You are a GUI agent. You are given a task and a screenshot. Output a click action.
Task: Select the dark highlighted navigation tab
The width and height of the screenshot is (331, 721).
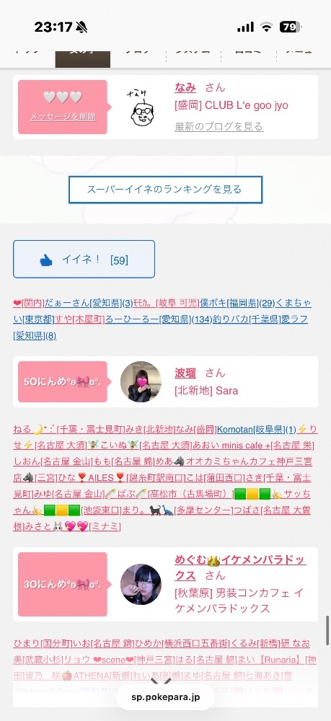click(82, 59)
